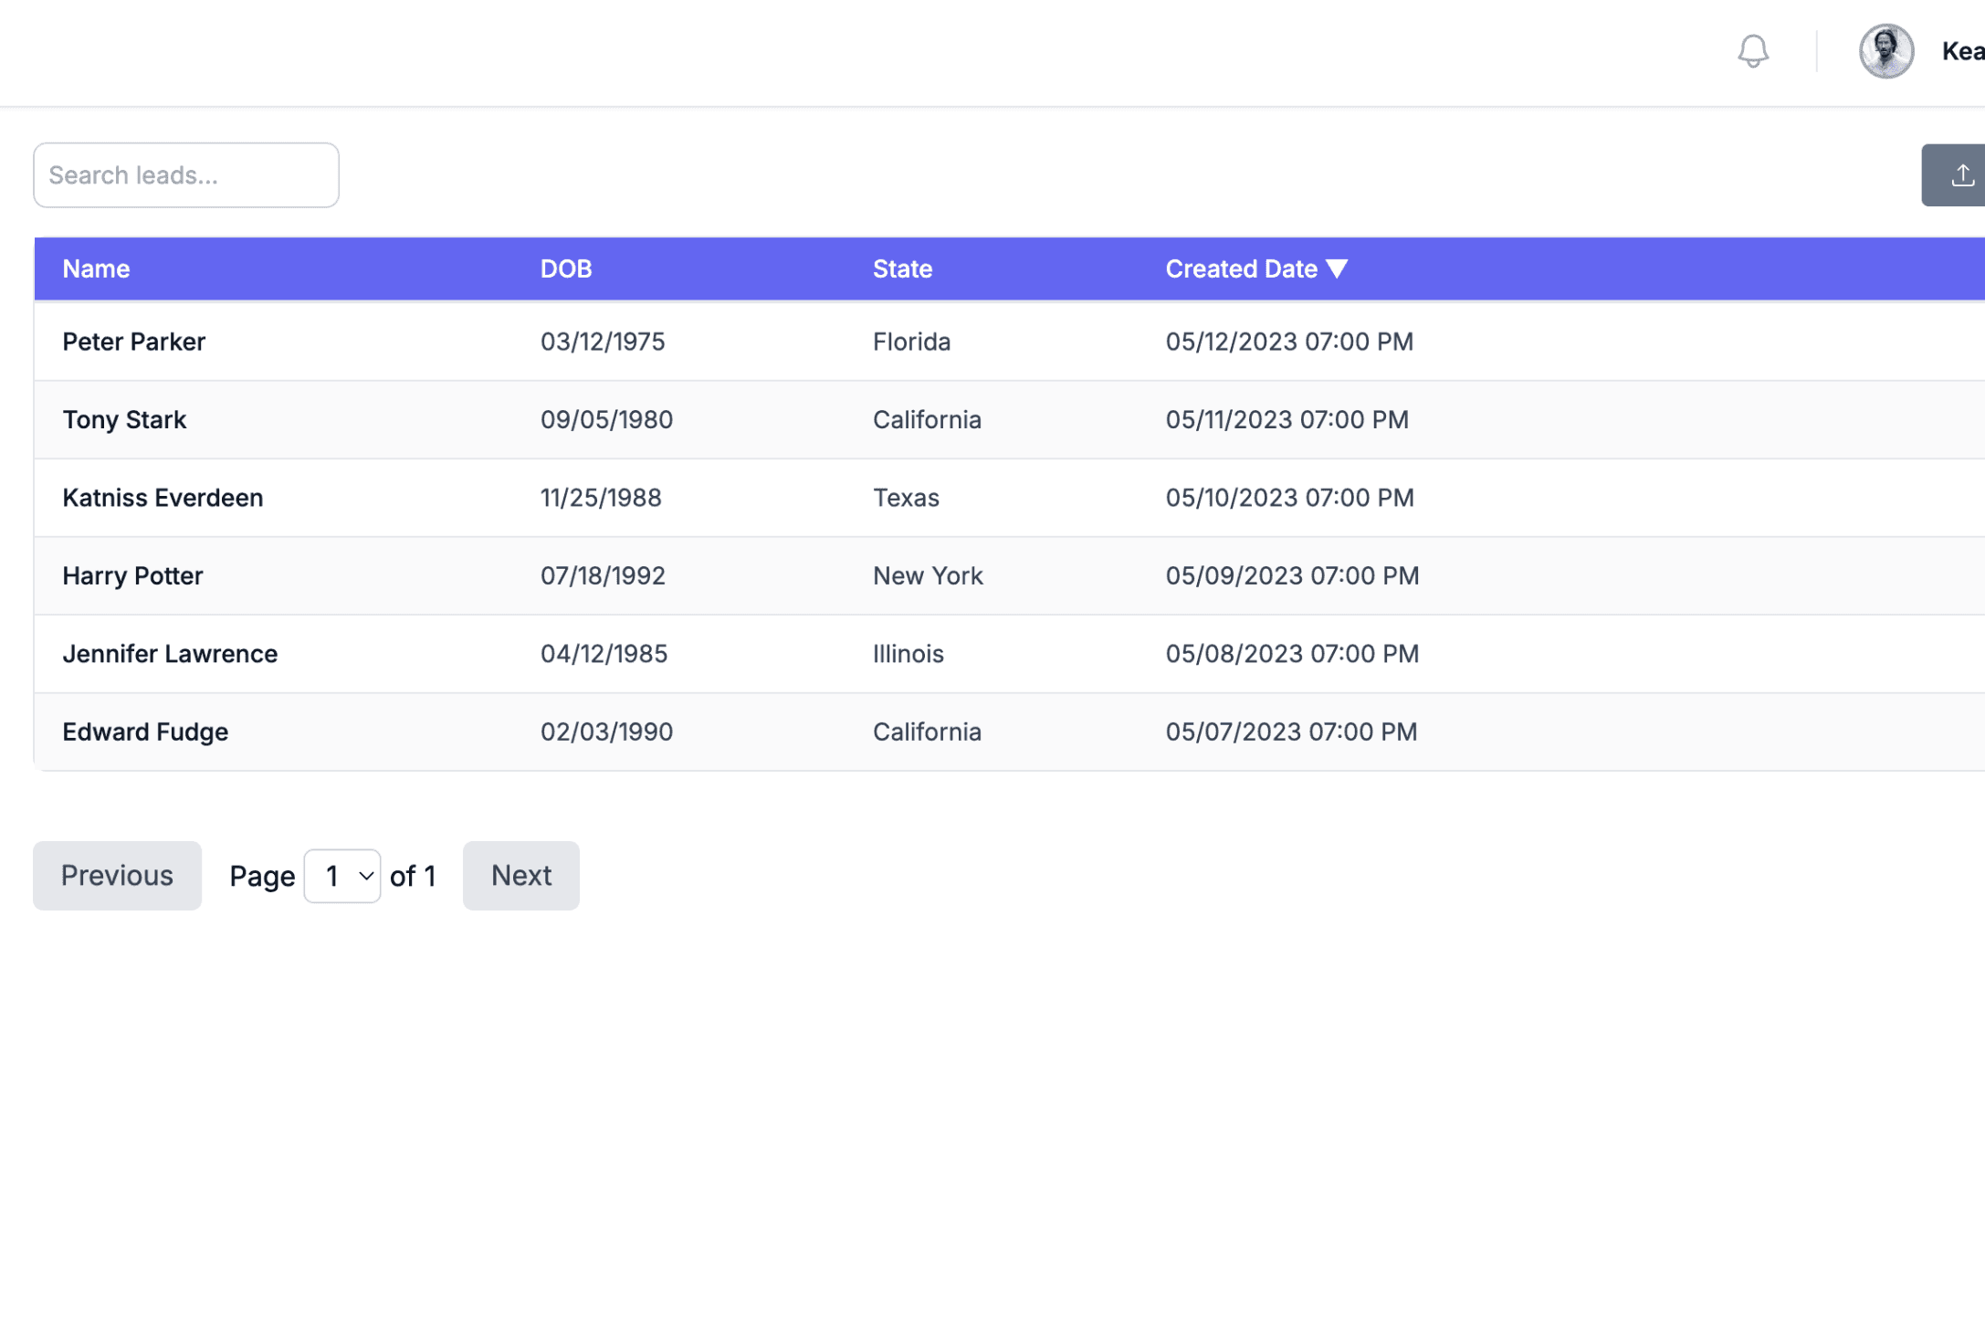Select the Harry Potter lead
Screen dimensions: 1985x1337
tap(132, 576)
